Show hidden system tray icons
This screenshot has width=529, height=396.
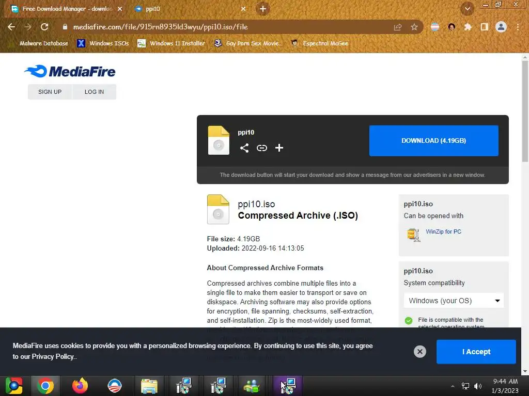(x=453, y=386)
